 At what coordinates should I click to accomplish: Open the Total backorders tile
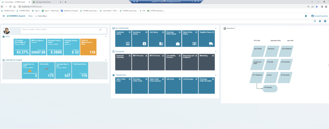tap(80, 71)
